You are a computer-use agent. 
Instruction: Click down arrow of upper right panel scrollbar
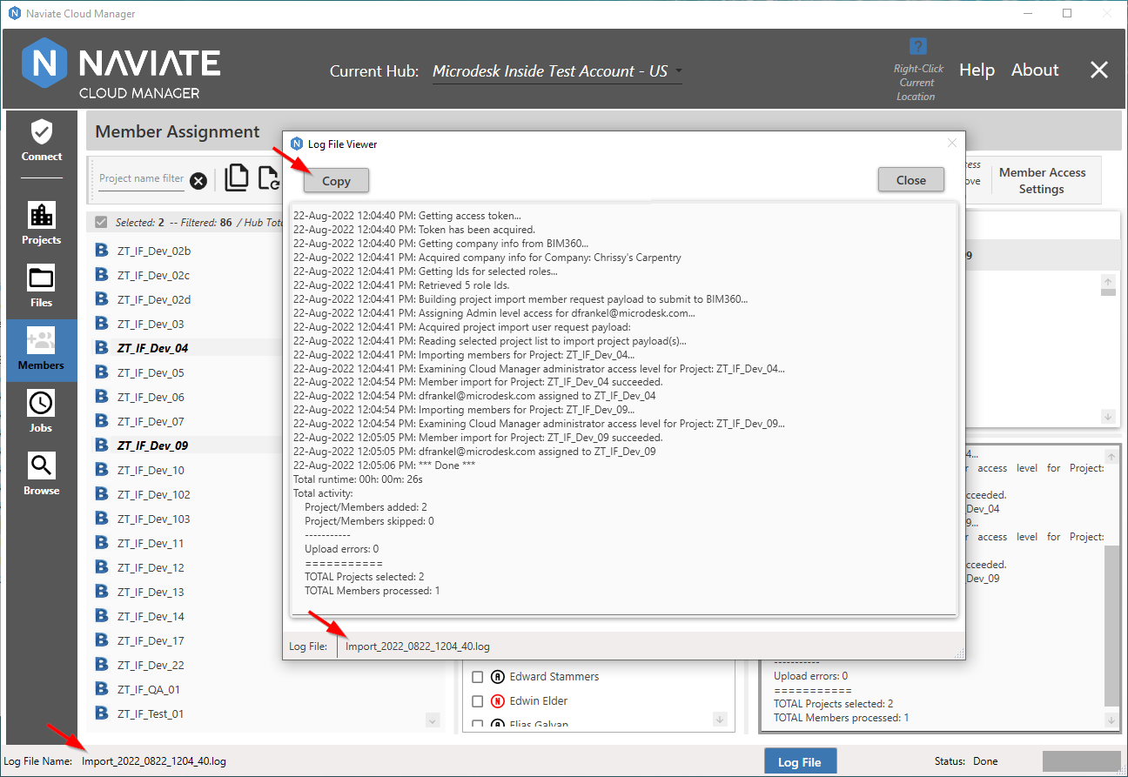1108,417
